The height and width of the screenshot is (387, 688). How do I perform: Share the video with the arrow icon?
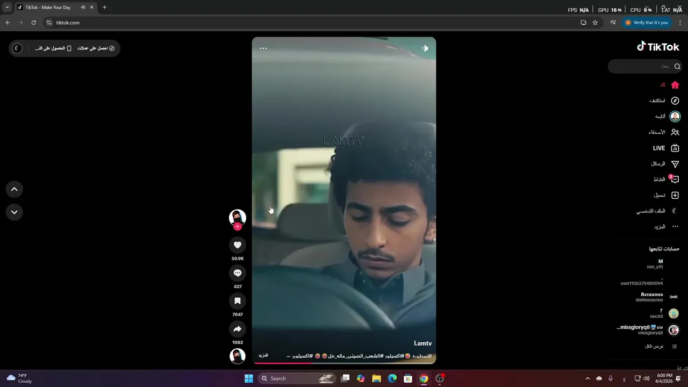[238, 329]
